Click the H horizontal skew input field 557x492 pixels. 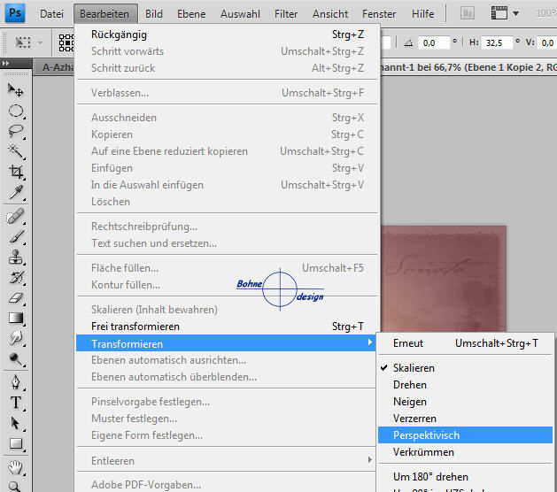[x=498, y=42]
